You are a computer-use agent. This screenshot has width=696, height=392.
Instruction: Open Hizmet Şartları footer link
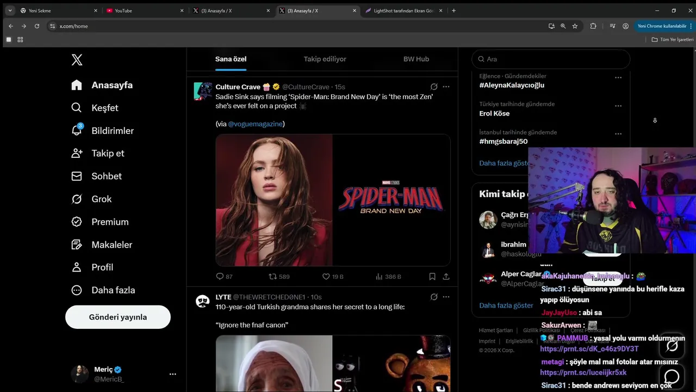[x=495, y=330]
